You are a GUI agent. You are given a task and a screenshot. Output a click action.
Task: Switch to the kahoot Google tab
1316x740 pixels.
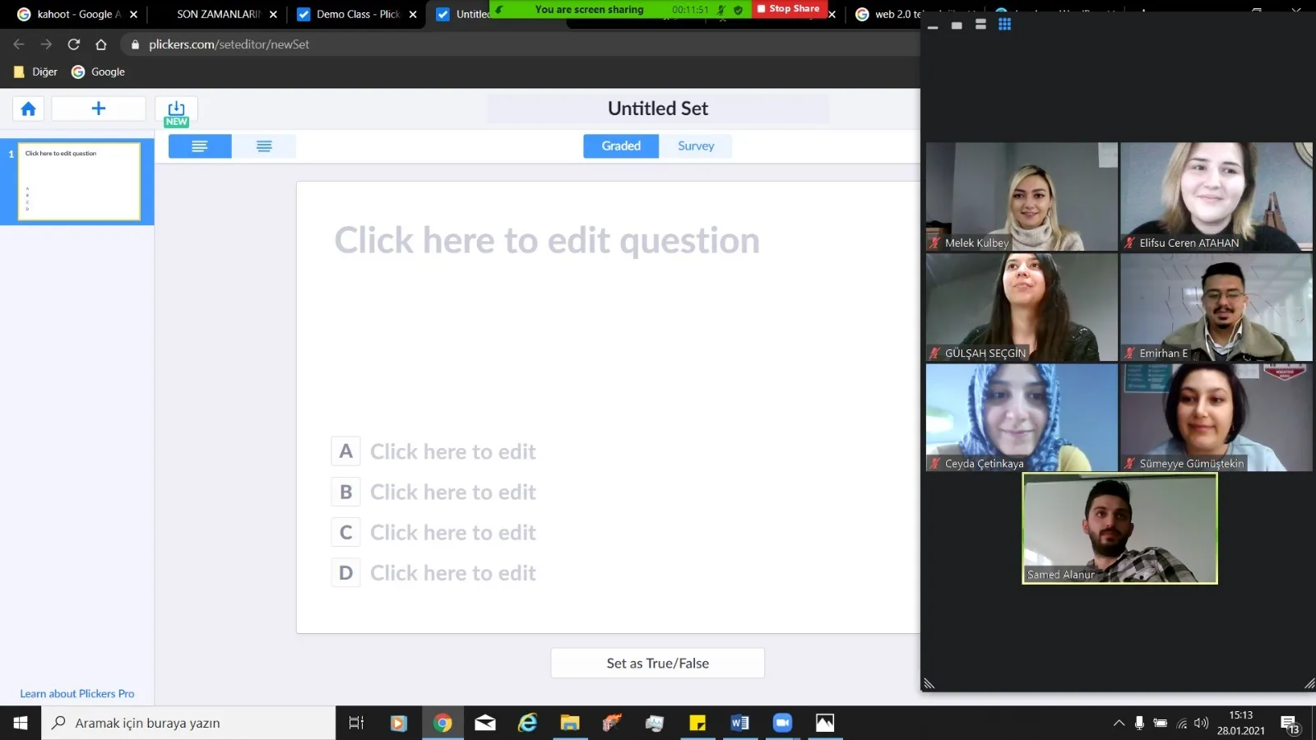(77, 14)
